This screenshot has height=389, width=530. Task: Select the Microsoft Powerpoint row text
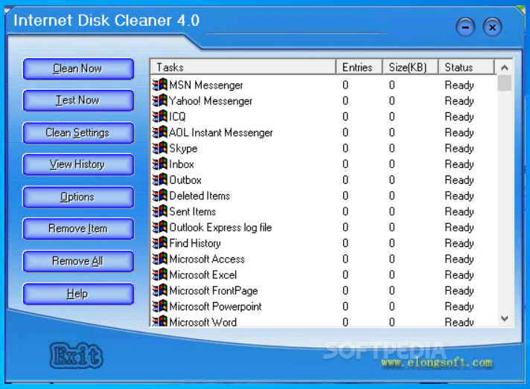(215, 307)
